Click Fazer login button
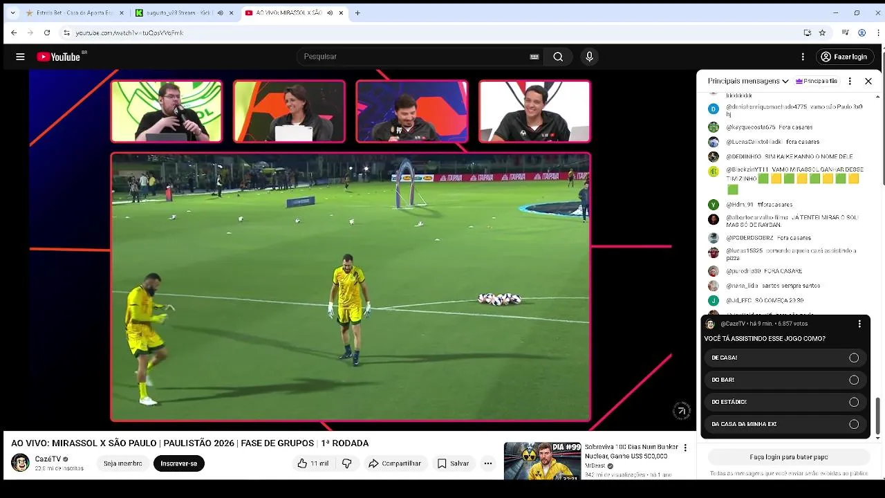The image size is (885, 498). pyautogui.click(x=844, y=57)
